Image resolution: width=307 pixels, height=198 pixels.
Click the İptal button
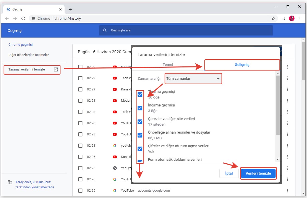tap(229, 173)
